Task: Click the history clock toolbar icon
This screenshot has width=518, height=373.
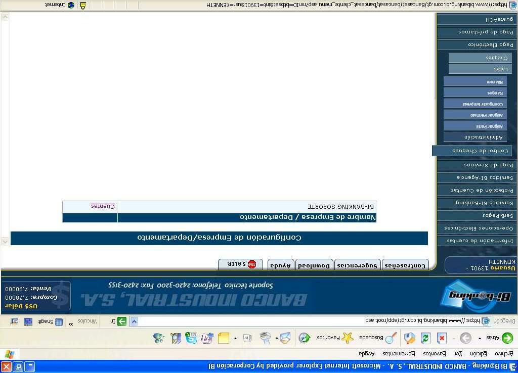Action: (x=304, y=338)
